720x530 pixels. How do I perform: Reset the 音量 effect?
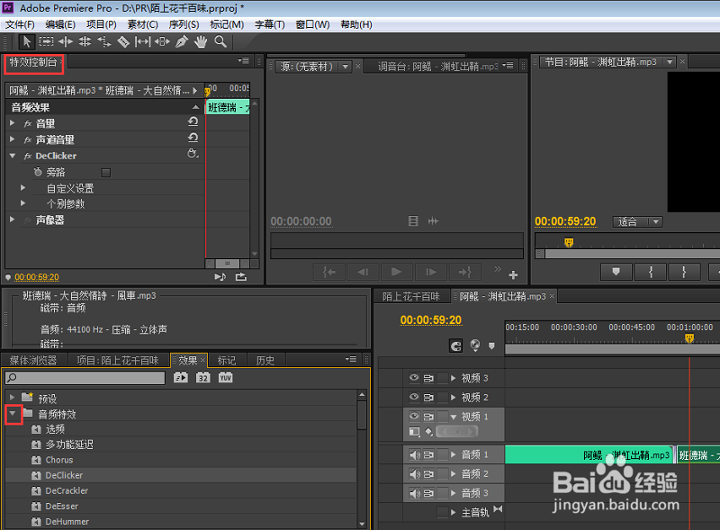click(193, 121)
